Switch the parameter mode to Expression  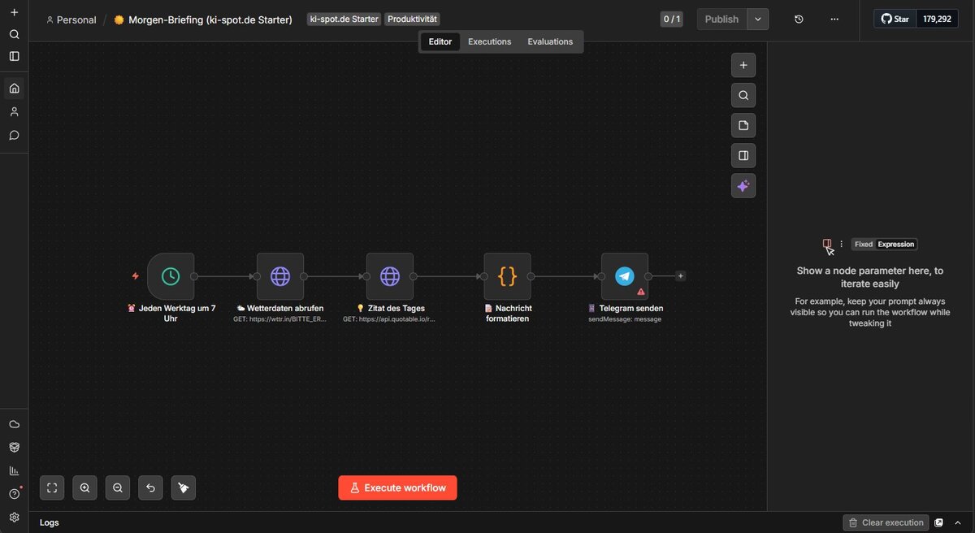(895, 244)
